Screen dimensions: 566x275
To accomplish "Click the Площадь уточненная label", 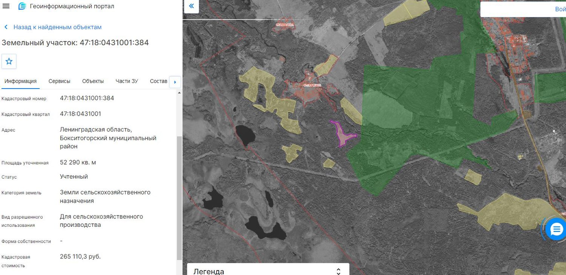I will [x=25, y=163].
